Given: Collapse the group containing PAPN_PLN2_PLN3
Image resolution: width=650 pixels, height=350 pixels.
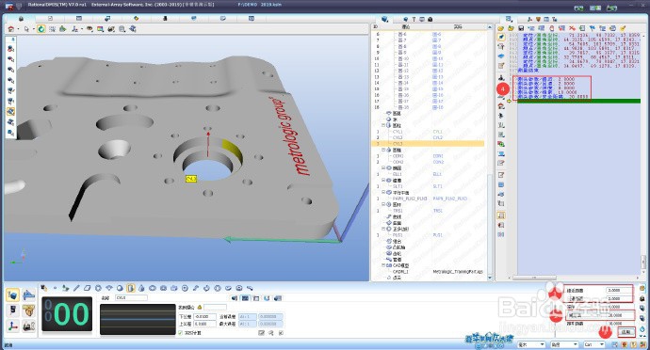Looking at the screenshot, I should (x=383, y=193).
